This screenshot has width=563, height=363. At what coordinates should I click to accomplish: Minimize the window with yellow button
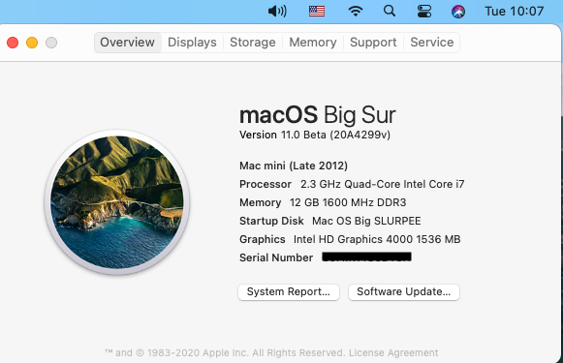[32, 43]
